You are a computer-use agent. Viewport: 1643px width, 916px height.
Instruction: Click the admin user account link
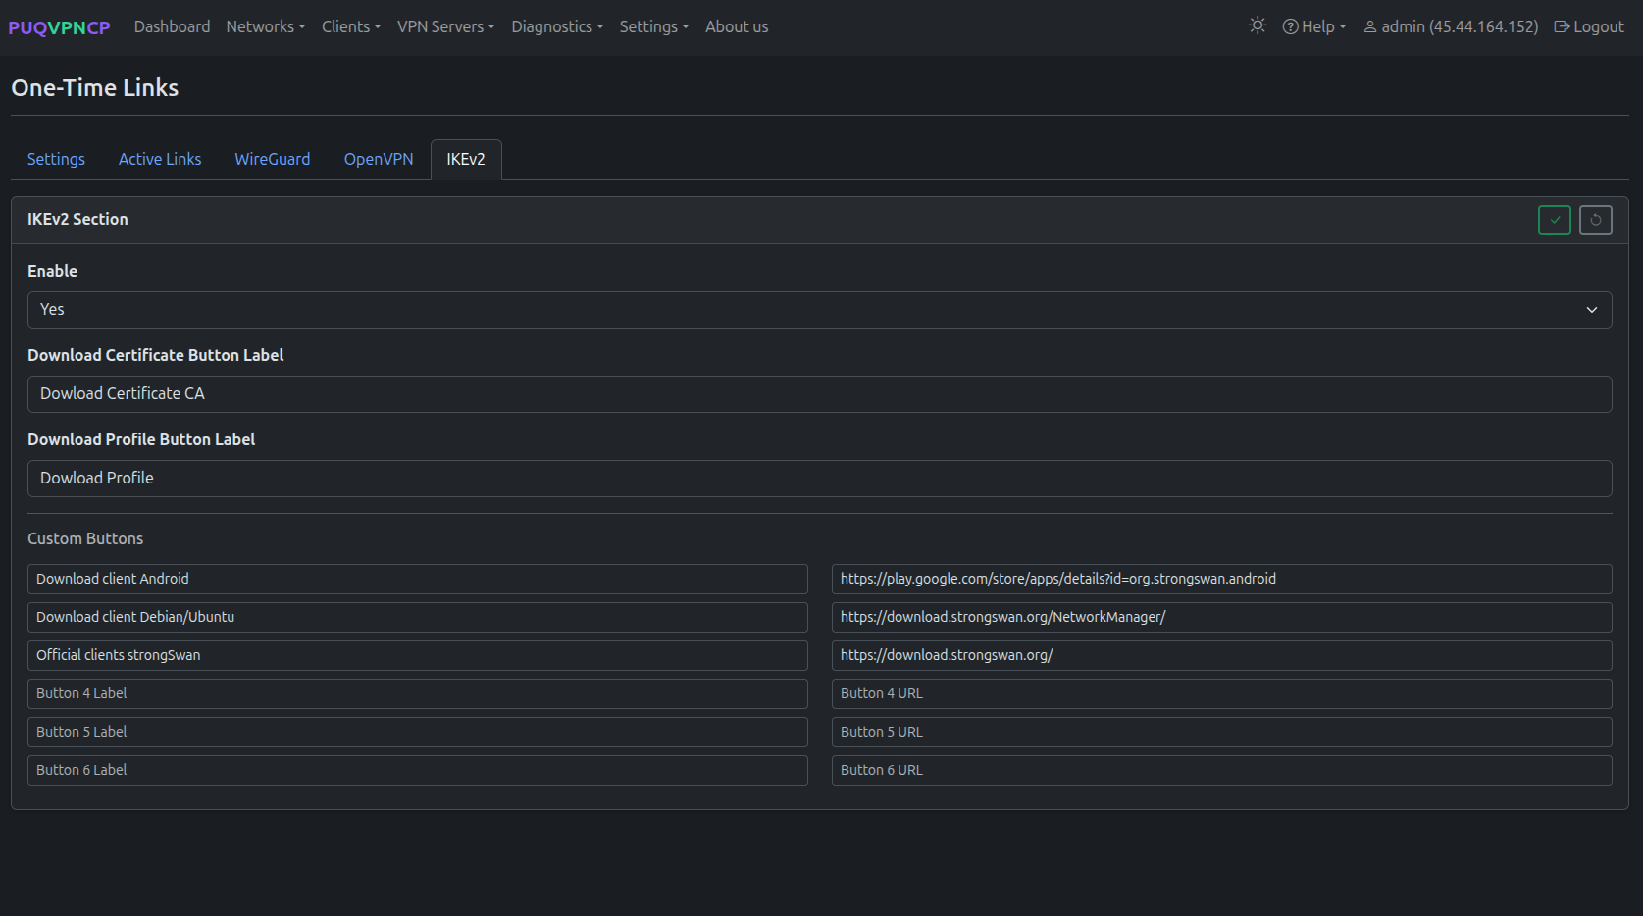(x=1451, y=26)
